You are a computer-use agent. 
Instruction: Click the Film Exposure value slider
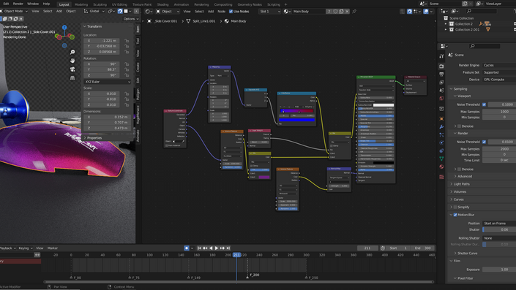tap(499, 270)
